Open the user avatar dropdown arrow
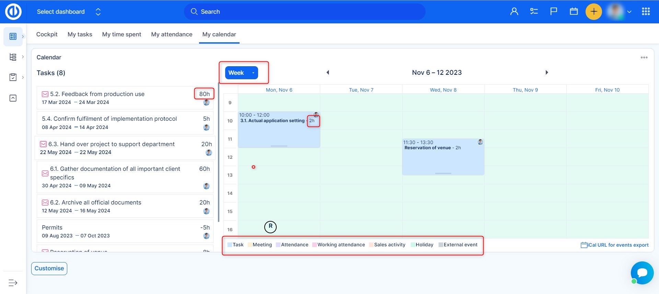 click(x=629, y=12)
